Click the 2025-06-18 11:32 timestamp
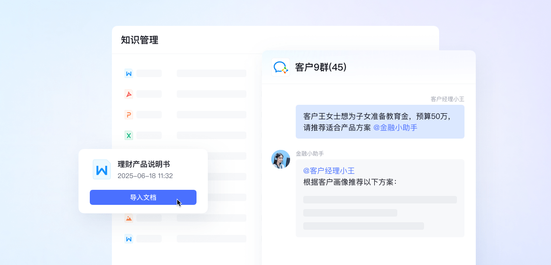This screenshot has width=551, height=265. pyautogui.click(x=145, y=176)
